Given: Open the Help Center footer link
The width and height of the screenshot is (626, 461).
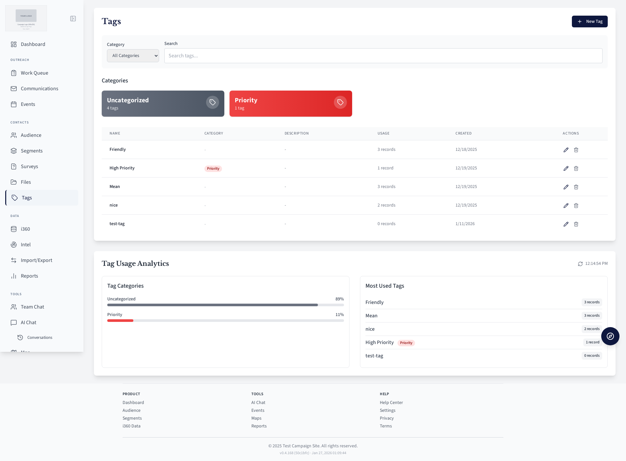Looking at the screenshot, I should 391,403.
